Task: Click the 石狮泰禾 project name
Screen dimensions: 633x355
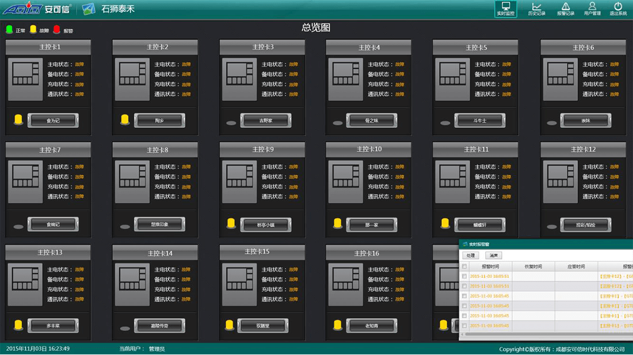Action: click(x=117, y=9)
